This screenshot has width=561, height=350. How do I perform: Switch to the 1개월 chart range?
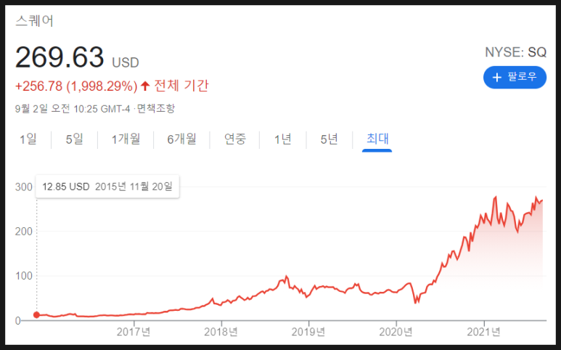tap(126, 139)
